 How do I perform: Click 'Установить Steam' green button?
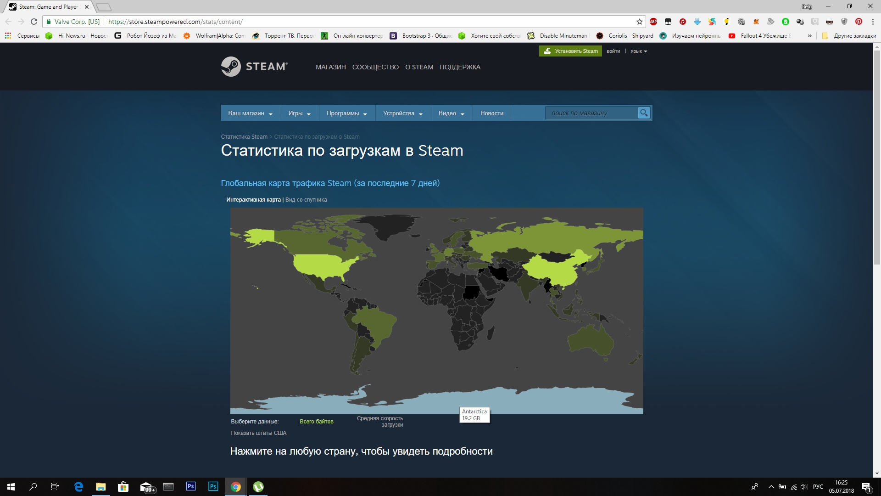[570, 51]
